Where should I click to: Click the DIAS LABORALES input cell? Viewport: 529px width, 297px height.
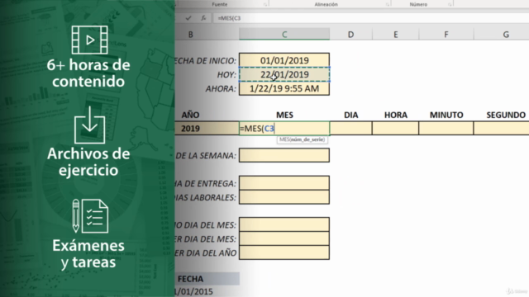click(x=284, y=197)
